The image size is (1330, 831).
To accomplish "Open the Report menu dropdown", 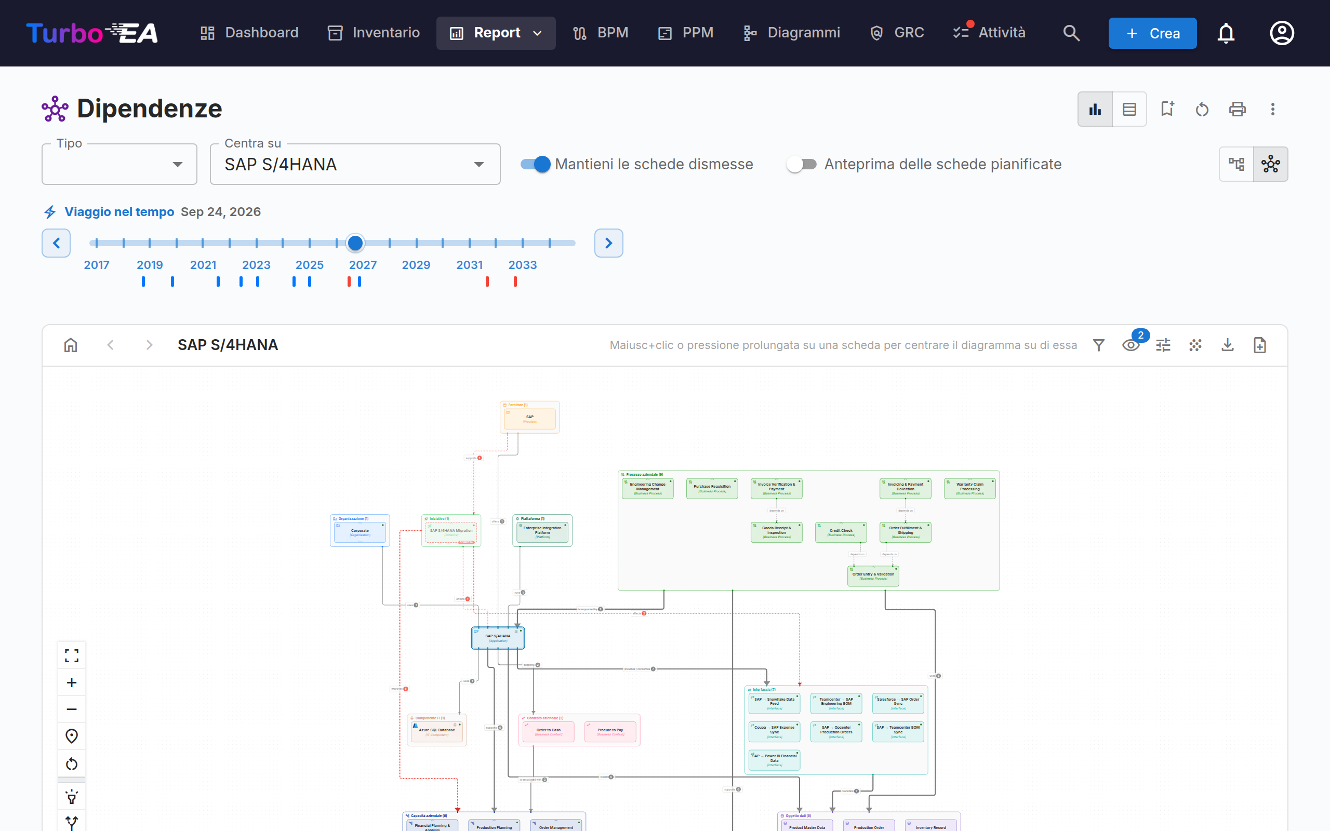I will click(x=496, y=33).
